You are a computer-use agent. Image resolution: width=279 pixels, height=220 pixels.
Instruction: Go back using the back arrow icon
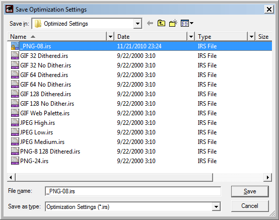pos(150,23)
